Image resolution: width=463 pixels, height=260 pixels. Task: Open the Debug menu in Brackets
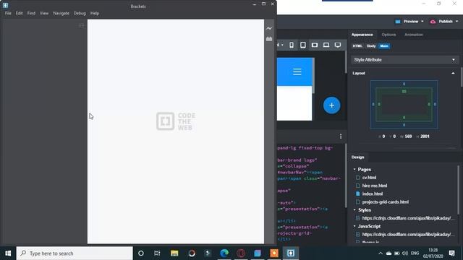80,13
